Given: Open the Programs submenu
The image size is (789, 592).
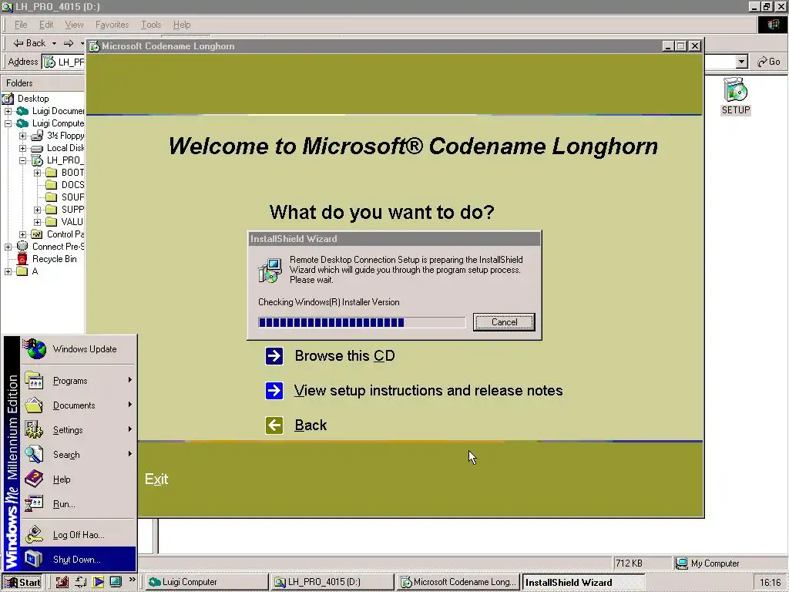Looking at the screenshot, I should (78, 381).
